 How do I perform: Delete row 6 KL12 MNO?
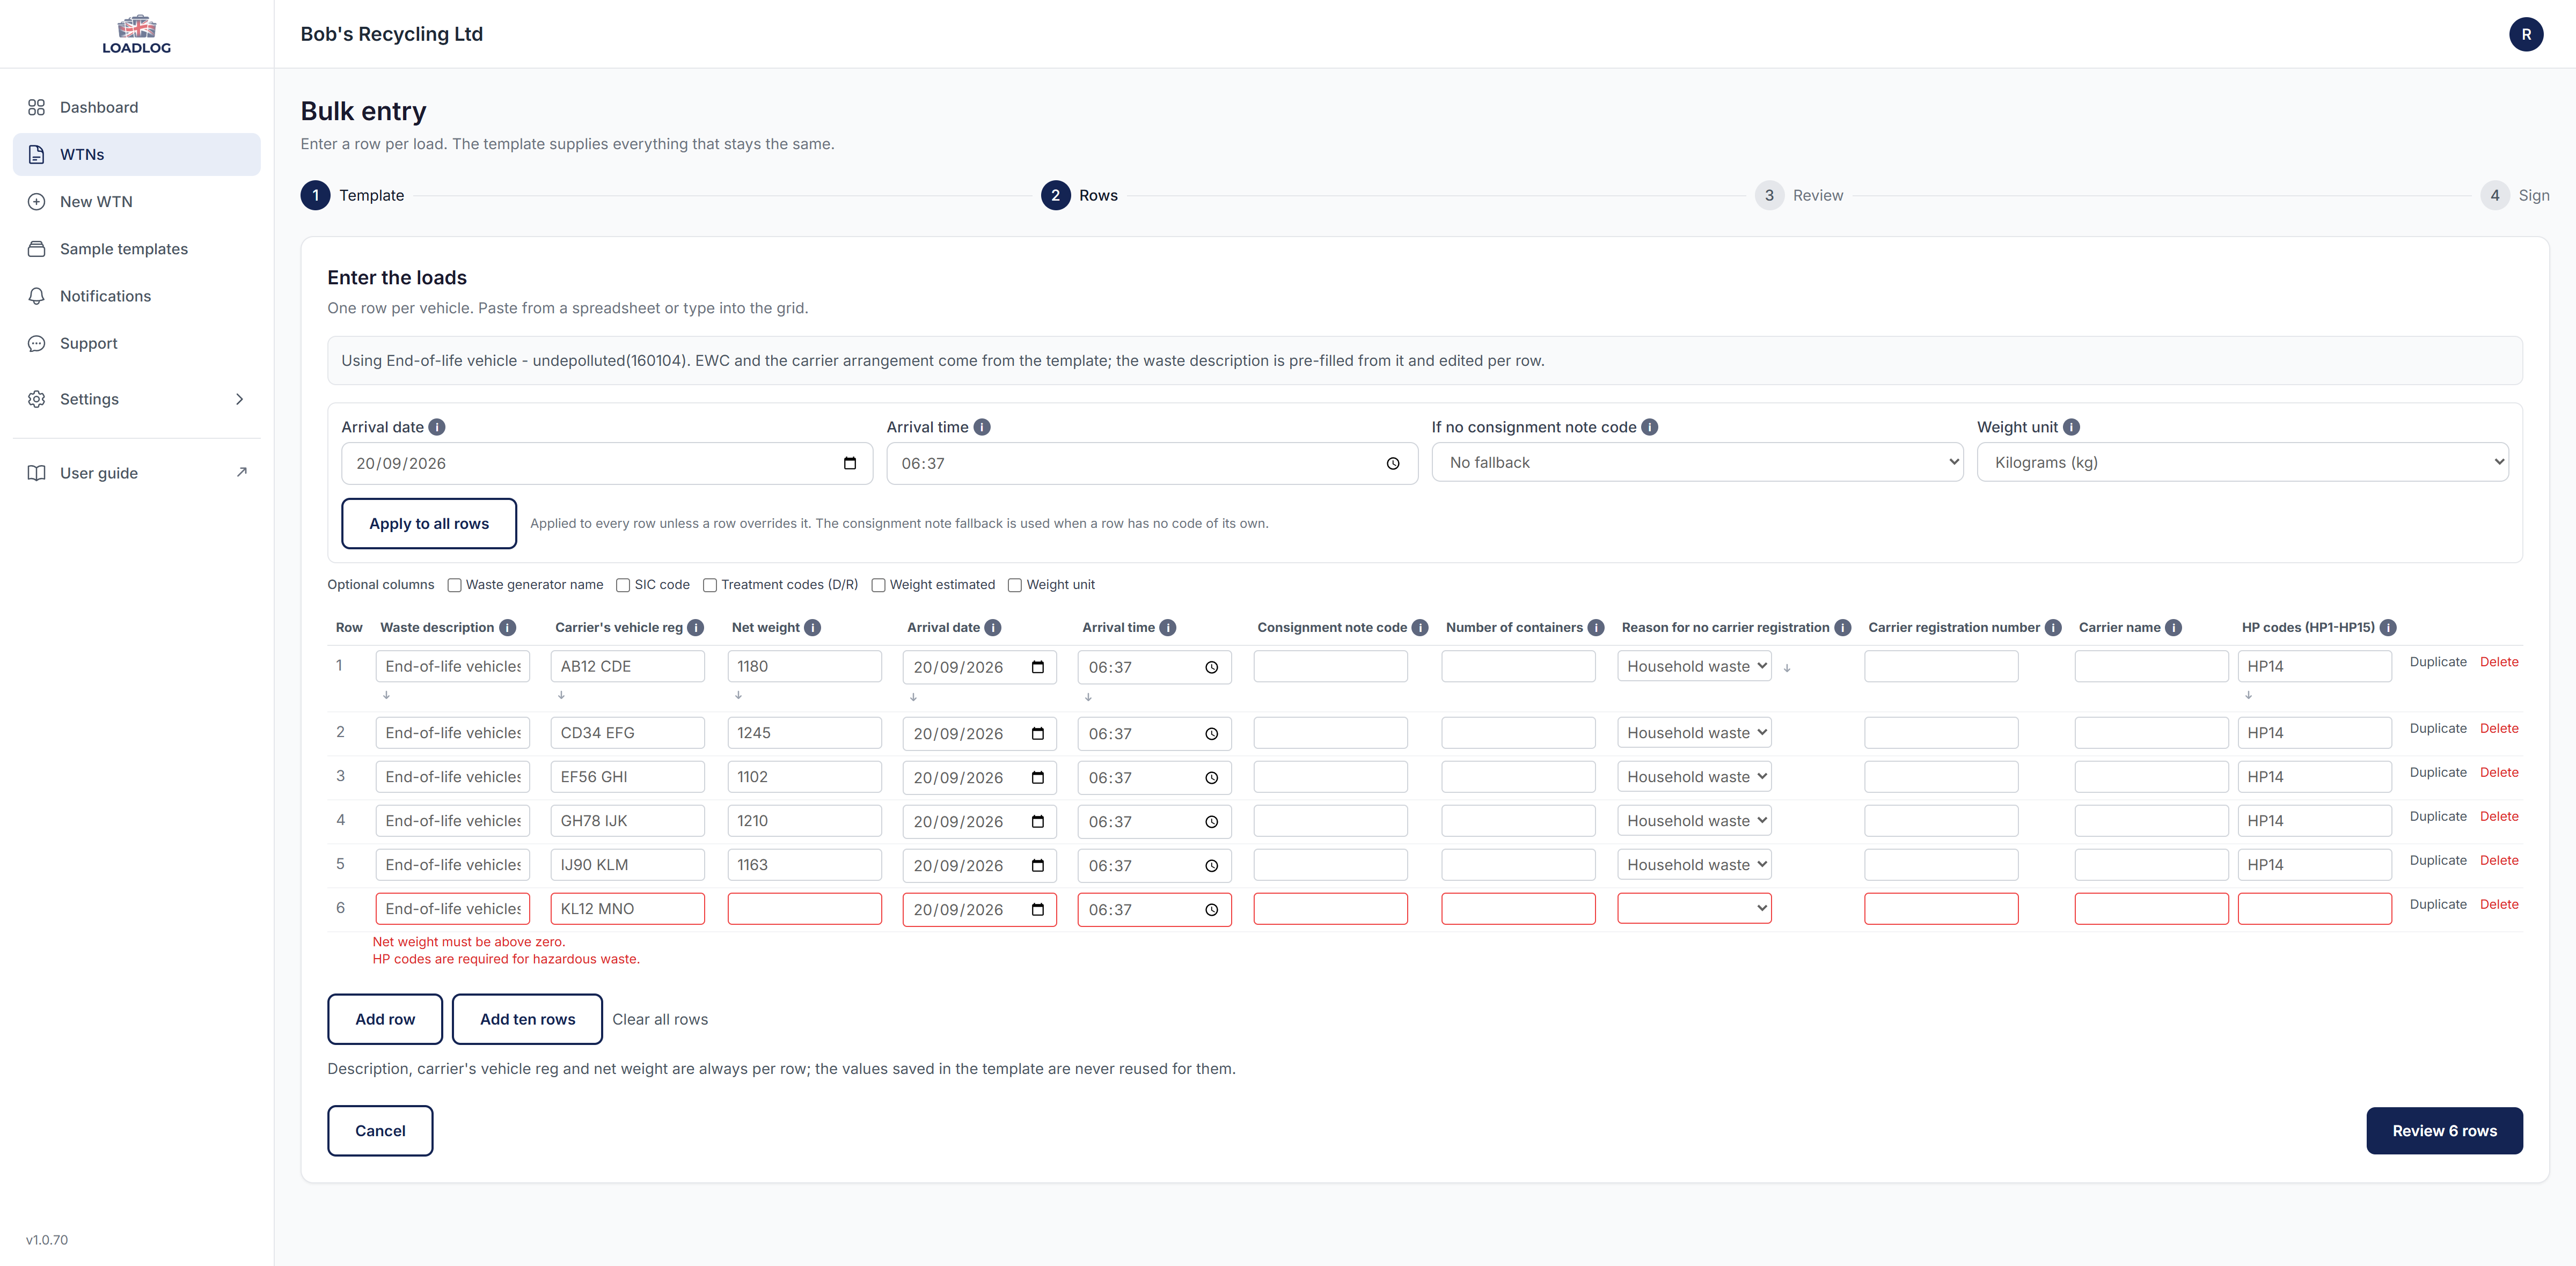pyautogui.click(x=2499, y=904)
